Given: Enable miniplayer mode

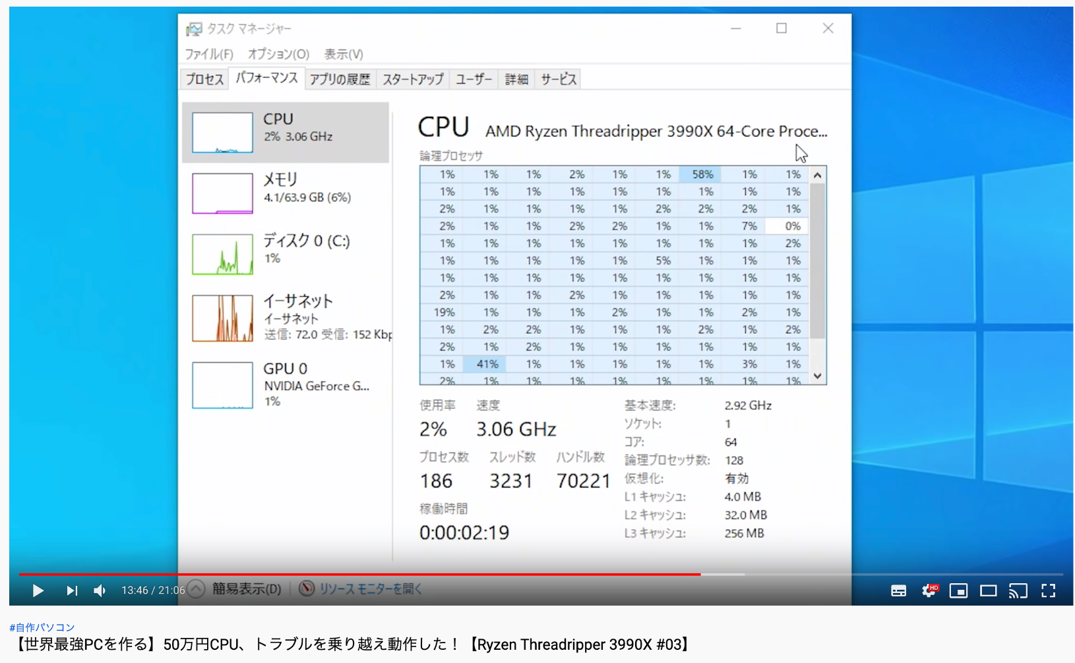Looking at the screenshot, I should tap(959, 590).
